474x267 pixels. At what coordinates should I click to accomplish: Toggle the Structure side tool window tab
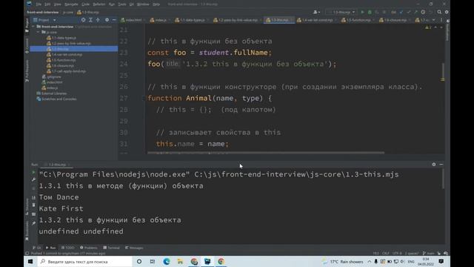click(27, 207)
